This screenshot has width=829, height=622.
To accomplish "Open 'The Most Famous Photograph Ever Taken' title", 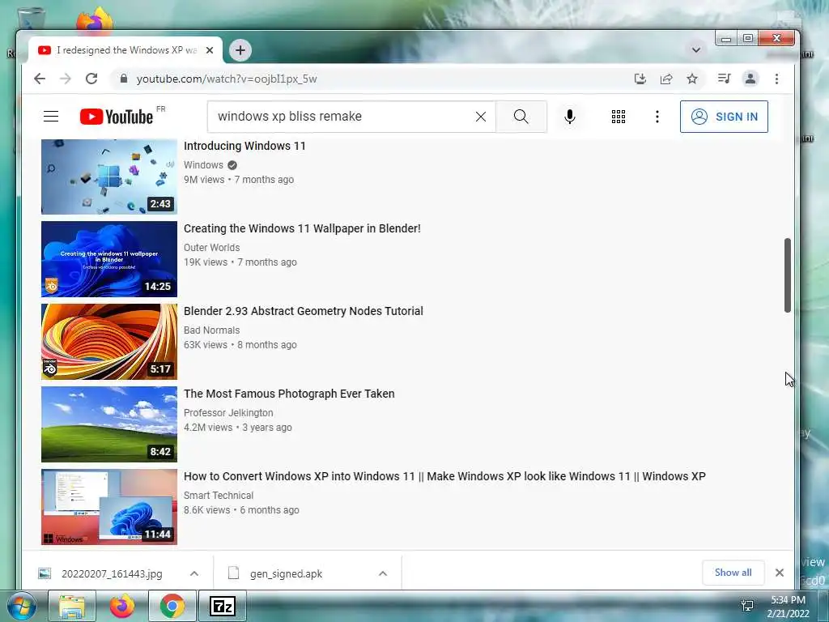I will [x=289, y=394].
